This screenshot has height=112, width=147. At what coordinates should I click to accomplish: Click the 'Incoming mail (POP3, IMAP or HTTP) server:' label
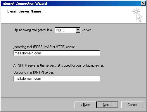pyautogui.click(x=44, y=47)
